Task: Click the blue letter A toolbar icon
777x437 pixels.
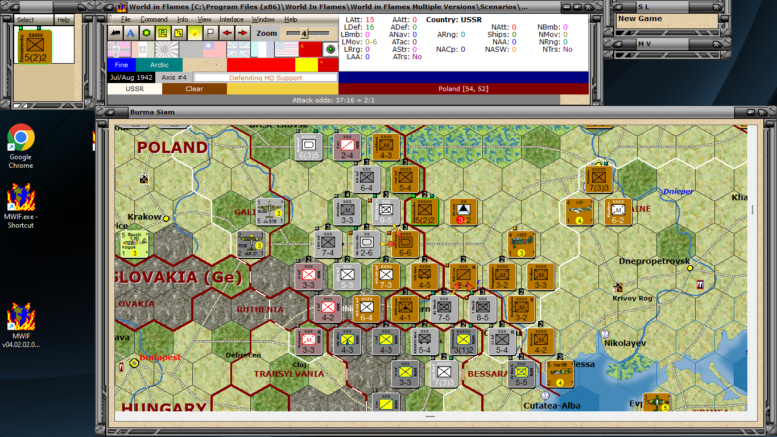Action: [131, 33]
